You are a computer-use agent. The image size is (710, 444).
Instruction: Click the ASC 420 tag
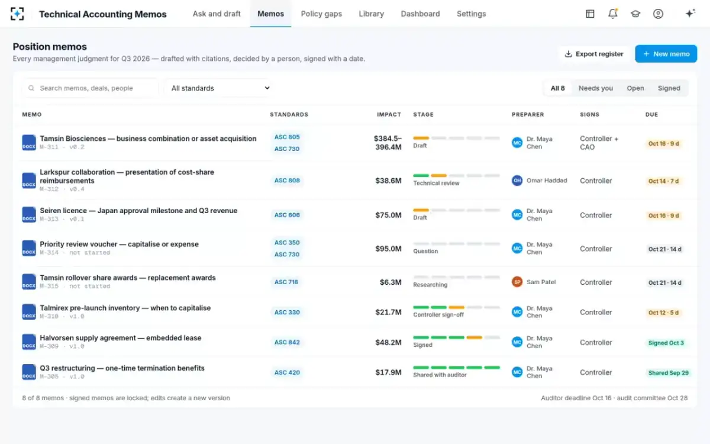click(287, 372)
